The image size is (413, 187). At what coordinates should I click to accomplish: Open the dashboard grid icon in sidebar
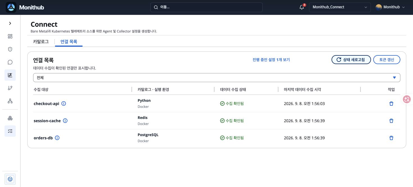[x=10, y=36]
